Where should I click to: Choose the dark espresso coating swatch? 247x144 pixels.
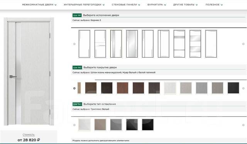click(x=107, y=88)
